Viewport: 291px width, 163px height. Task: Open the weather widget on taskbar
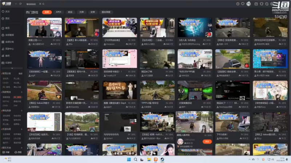[8, 159]
